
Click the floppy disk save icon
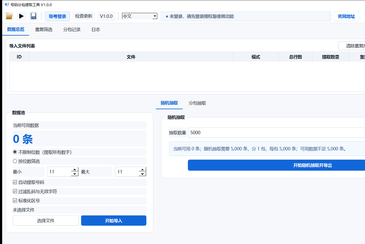pos(34,16)
